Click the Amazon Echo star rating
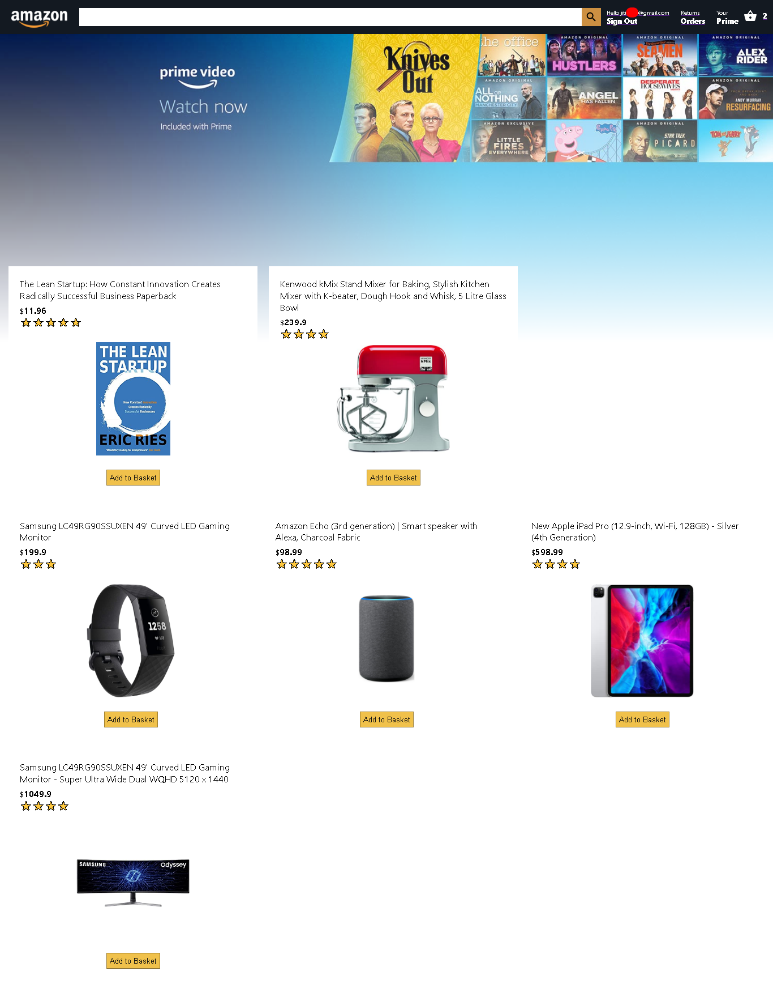The height and width of the screenshot is (988, 773). [x=307, y=564]
